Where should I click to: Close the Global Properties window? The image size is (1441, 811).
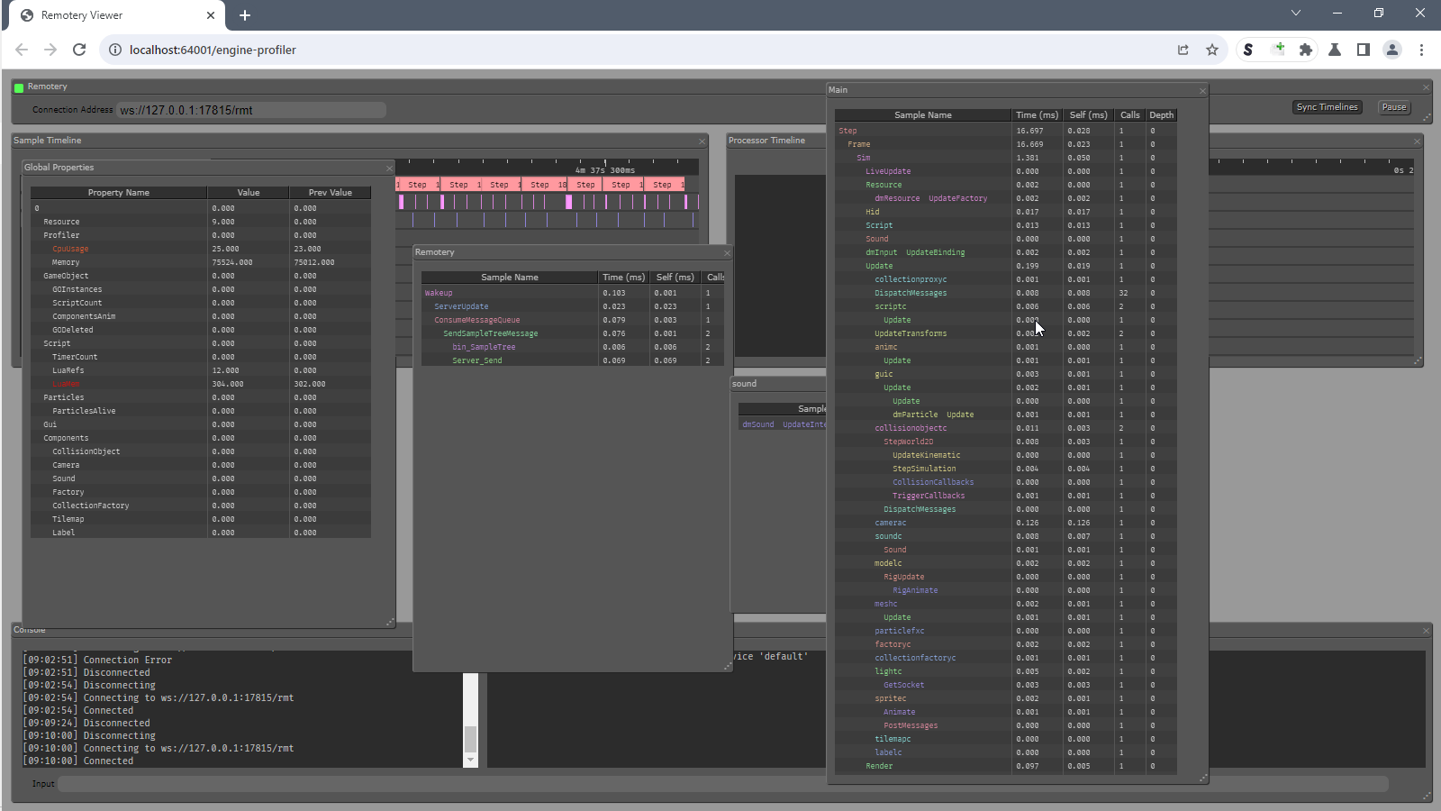tap(389, 169)
